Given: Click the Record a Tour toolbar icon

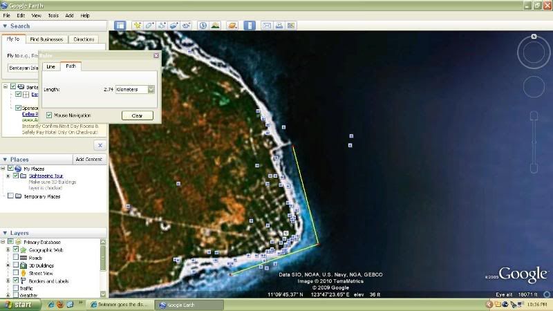Looking at the screenshot, I should 186,26.
